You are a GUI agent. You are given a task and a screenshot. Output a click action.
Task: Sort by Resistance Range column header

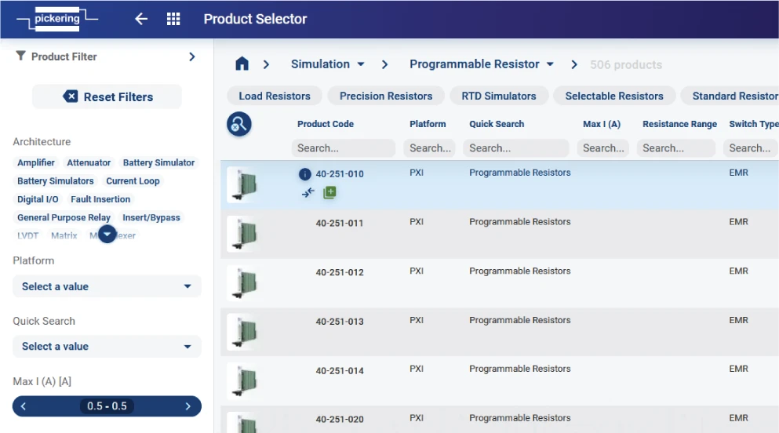[679, 124]
